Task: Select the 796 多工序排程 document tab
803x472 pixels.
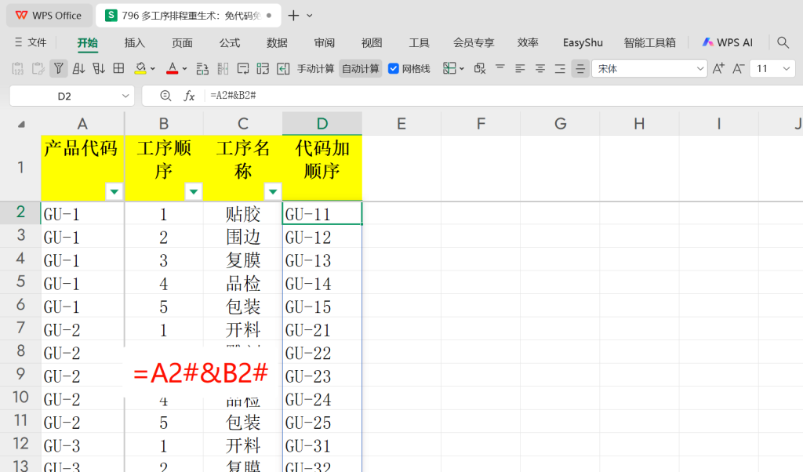Action: [x=188, y=16]
